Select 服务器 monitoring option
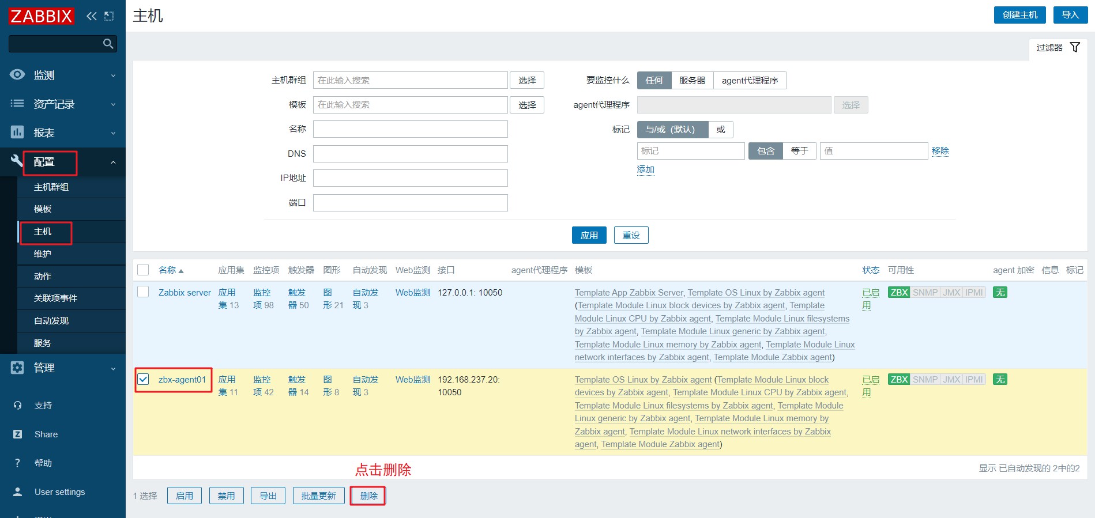 point(692,80)
